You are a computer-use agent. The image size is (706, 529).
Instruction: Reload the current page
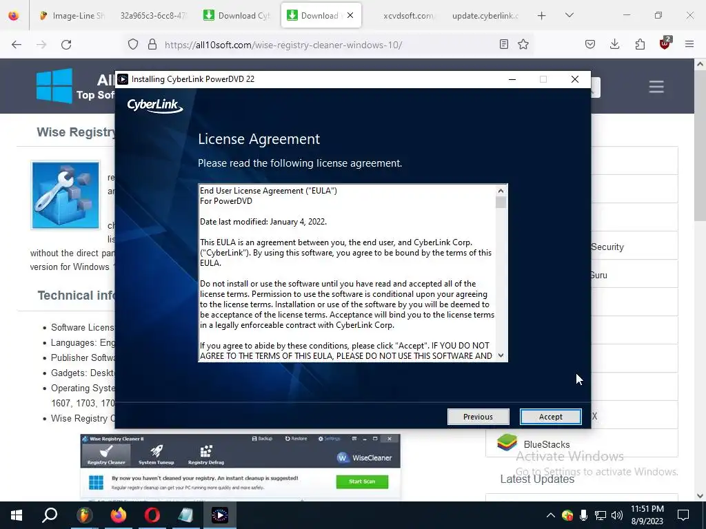pyautogui.click(x=66, y=45)
